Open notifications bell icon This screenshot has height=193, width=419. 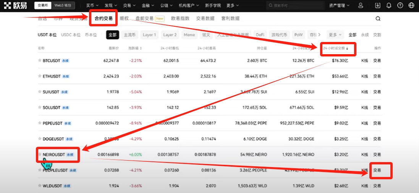(389, 5)
